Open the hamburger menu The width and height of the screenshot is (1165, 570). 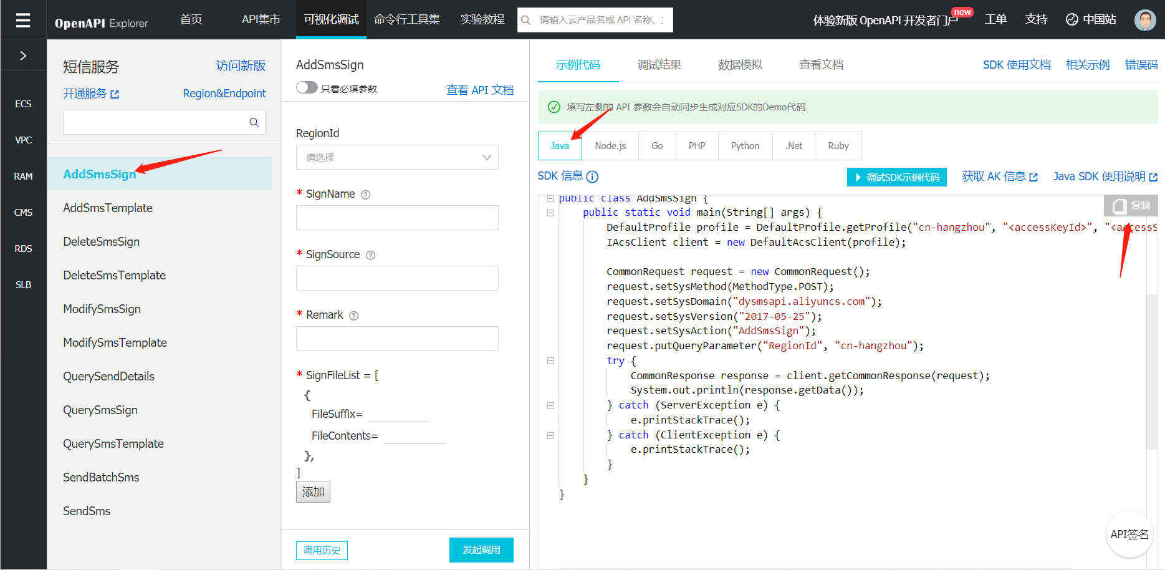coord(23,20)
